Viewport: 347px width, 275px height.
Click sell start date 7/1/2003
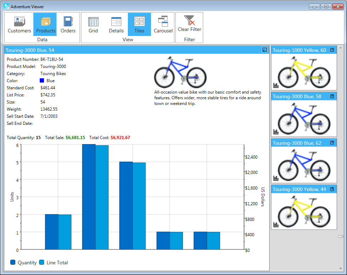(49, 116)
